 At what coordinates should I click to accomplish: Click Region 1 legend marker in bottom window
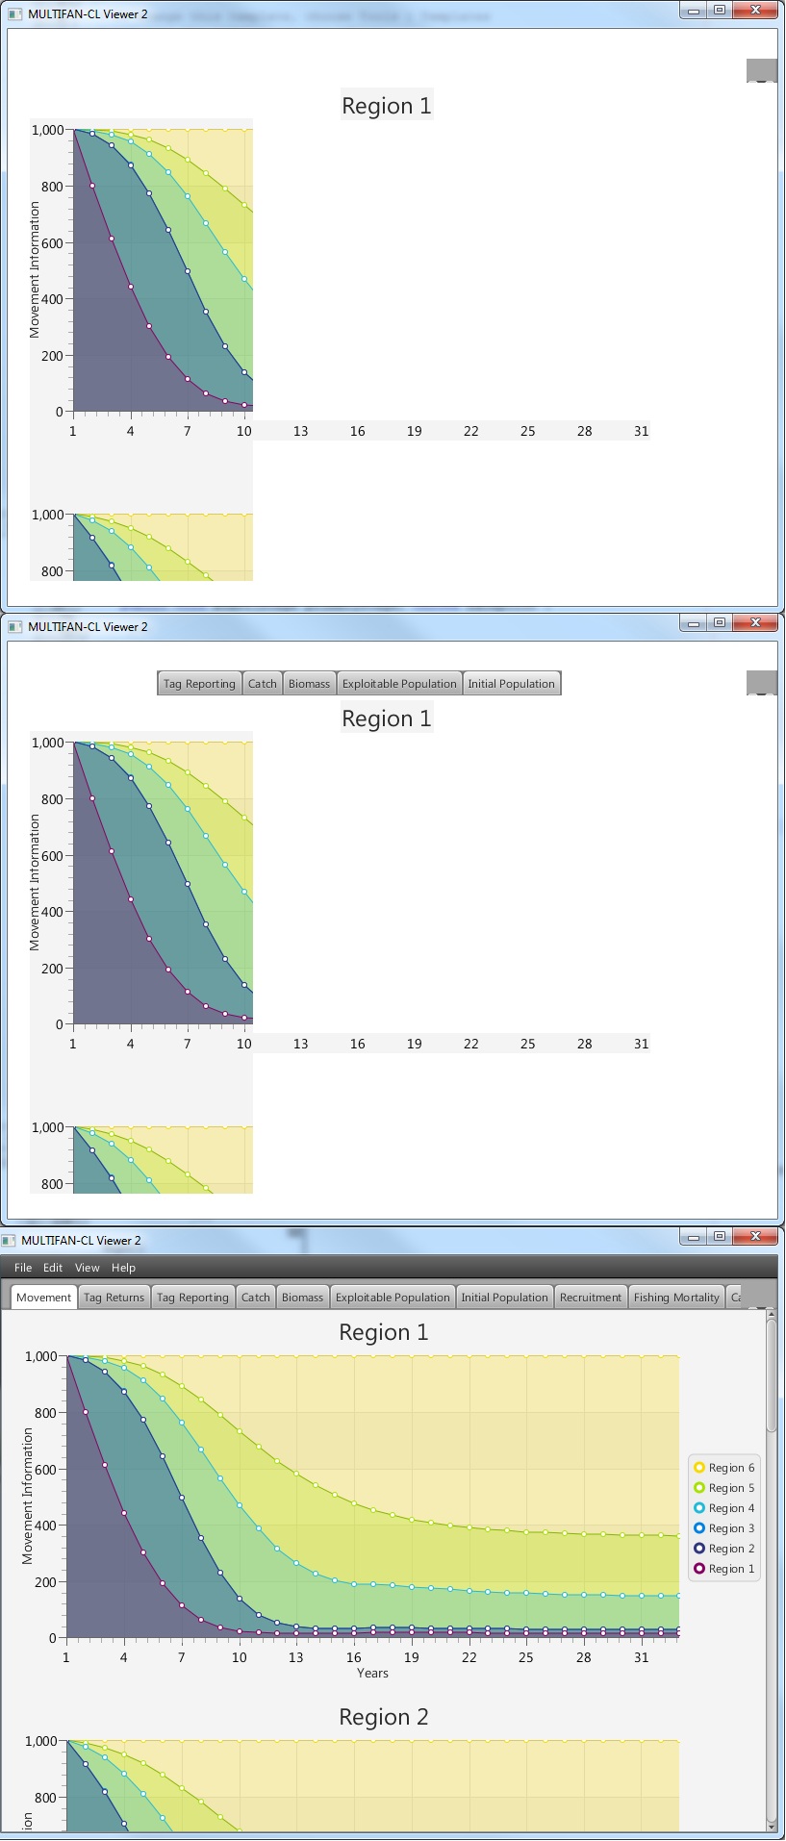tap(699, 1568)
